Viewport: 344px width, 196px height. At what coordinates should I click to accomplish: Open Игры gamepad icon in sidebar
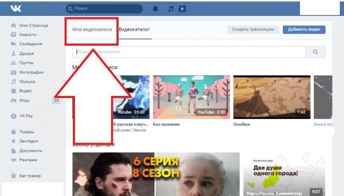[x=13, y=101]
